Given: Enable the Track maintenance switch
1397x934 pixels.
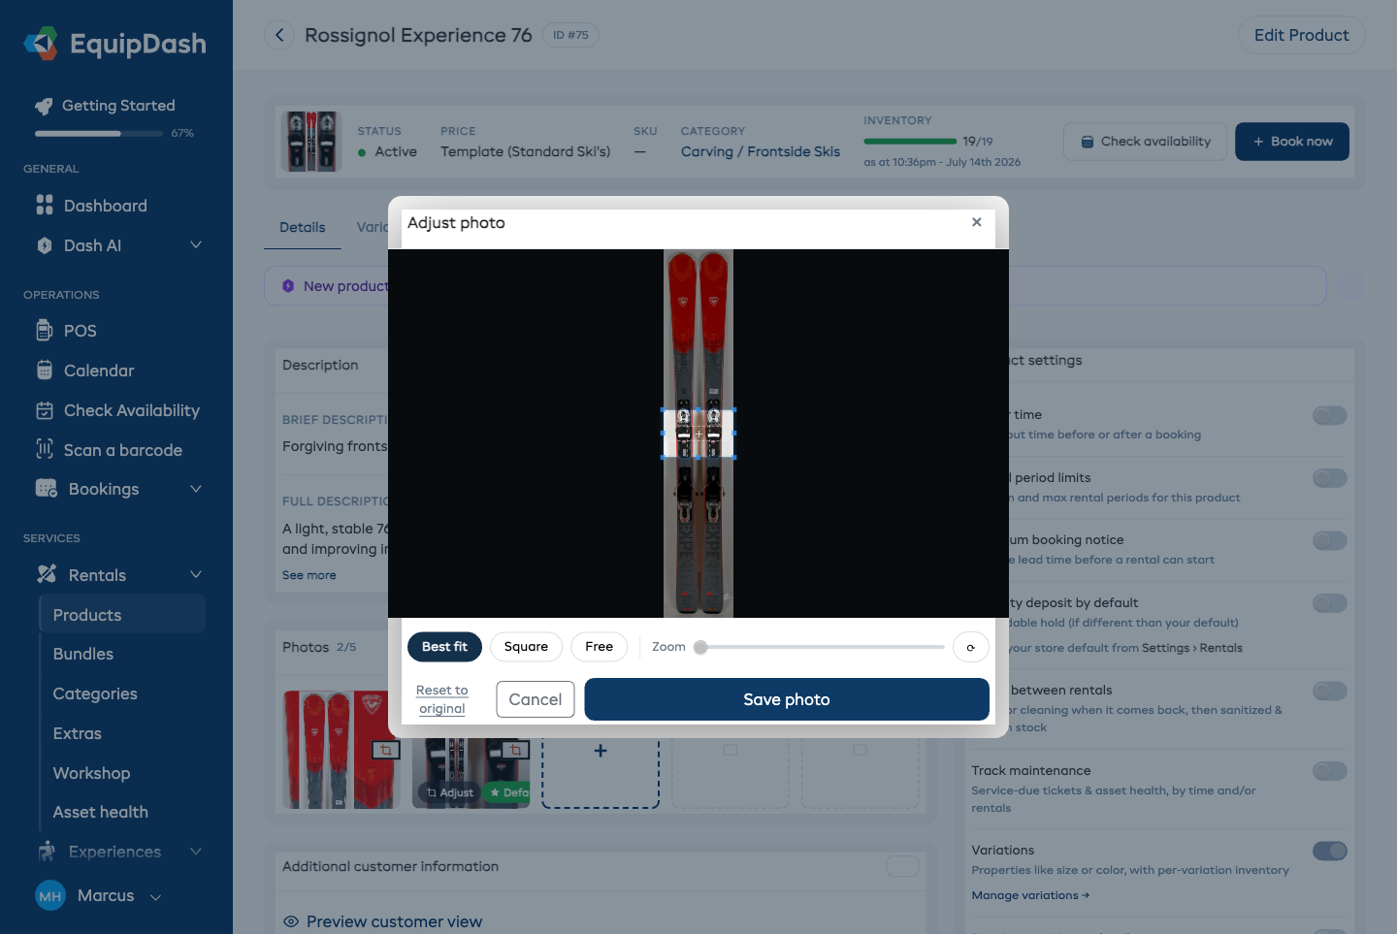Looking at the screenshot, I should [x=1330, y=771].
